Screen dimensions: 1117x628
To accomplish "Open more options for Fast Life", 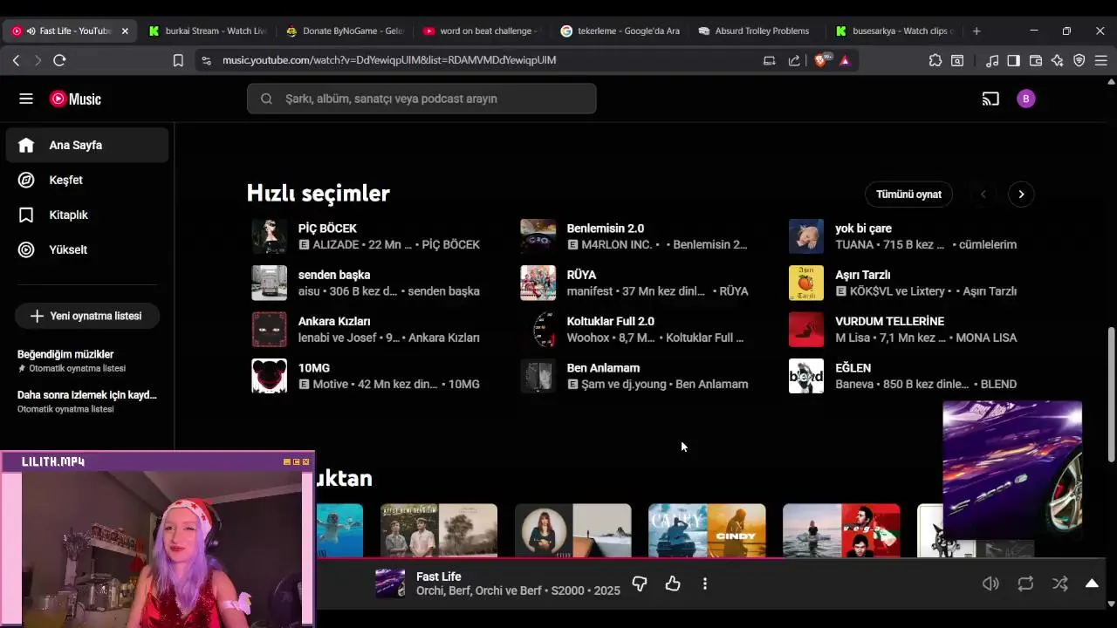I will pyautogui.click(x=705, y=584).
